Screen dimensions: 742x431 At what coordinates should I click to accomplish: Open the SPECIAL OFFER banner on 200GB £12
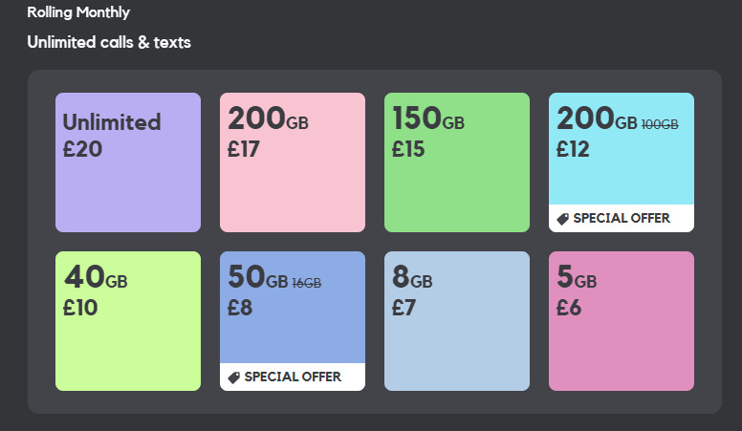(622, 218)
